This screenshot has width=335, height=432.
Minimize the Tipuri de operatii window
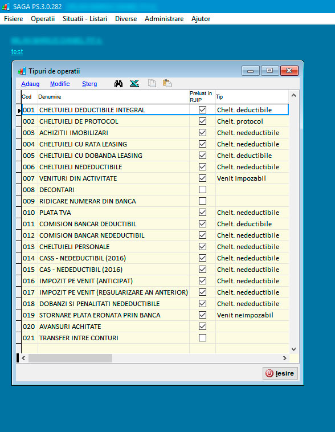click(x=251, y=71)
